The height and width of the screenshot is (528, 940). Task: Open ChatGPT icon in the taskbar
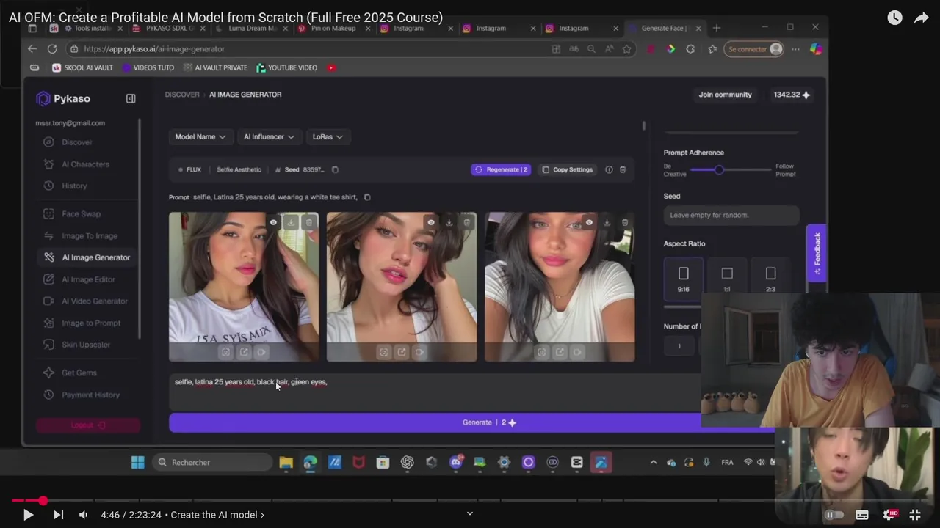click(408, 462)
